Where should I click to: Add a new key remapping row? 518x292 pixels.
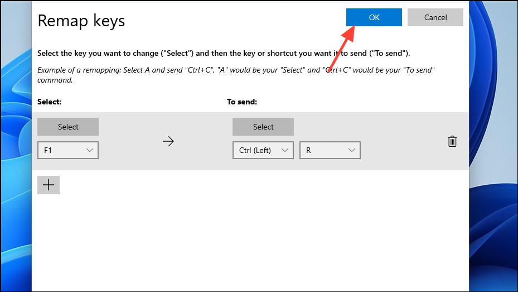tap(49, 185)
